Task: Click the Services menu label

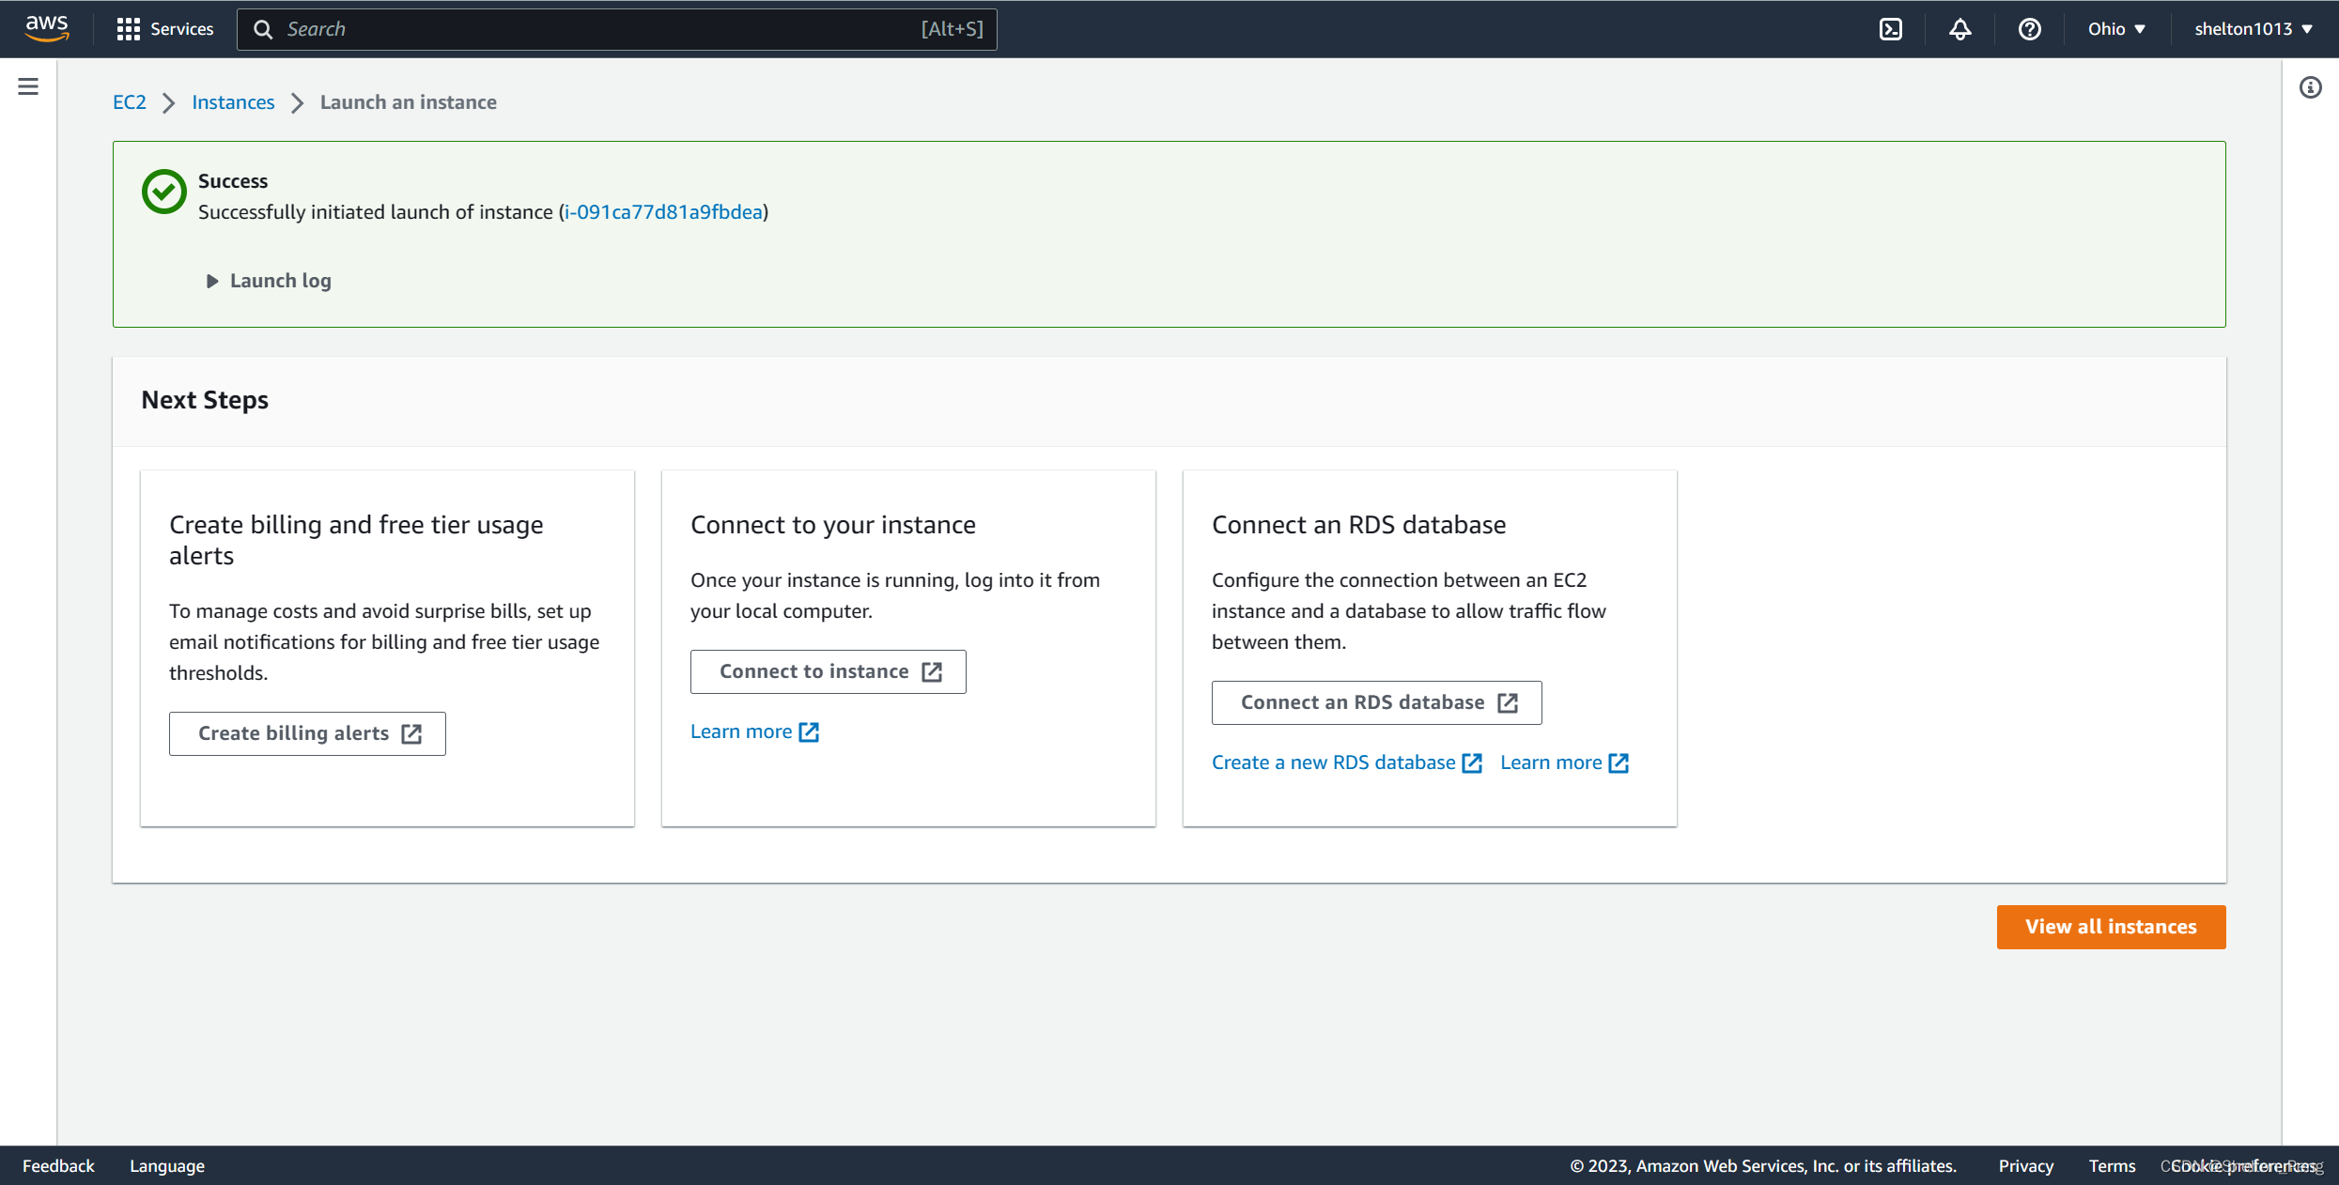Action: coord(182,29)
